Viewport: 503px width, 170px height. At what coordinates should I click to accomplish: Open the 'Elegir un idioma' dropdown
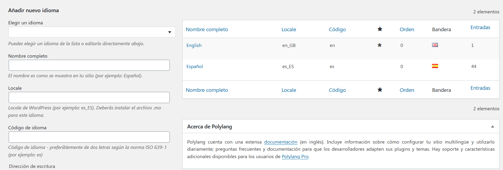click(92, 32)
